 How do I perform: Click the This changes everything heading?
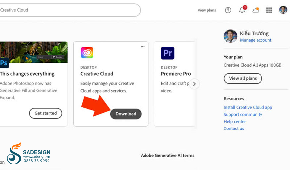[27, 74]
